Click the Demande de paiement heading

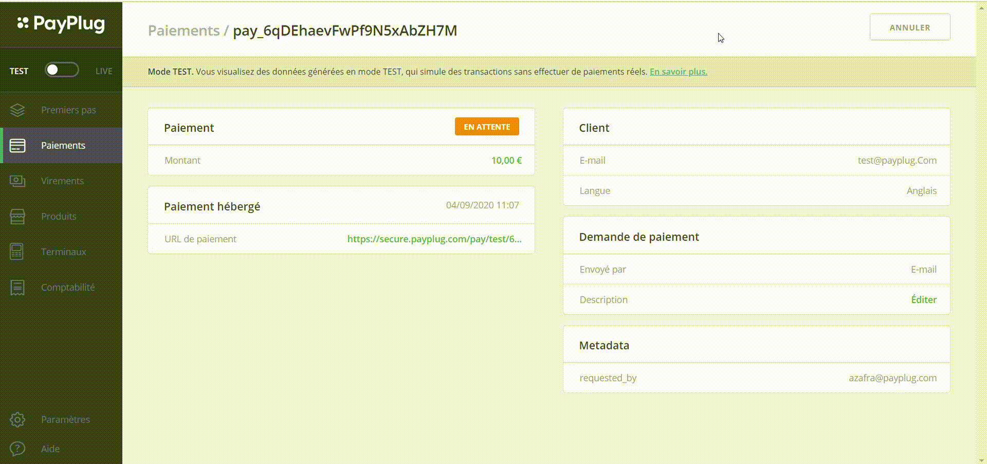pyautogui.click(x=639, y=237)
